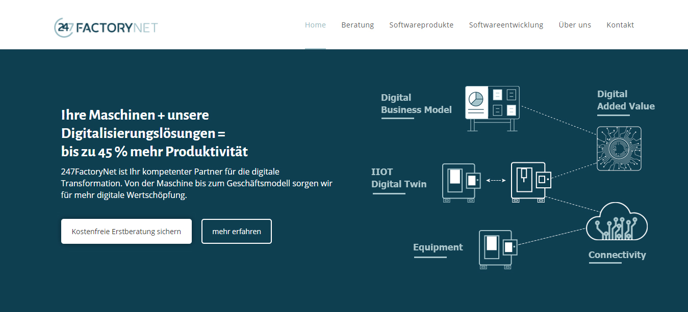The width and height of the screenshot is (688, 312).
Task: Click the dashboard board icon
Action: coord(492,108)
